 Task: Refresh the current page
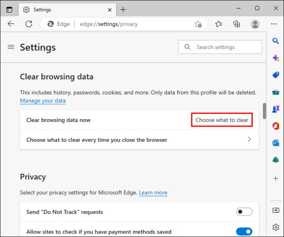click(29, 24)
